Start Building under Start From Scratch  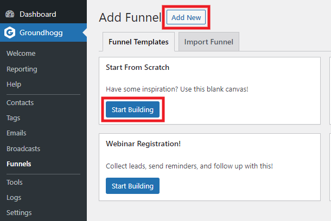click(132, 109)
